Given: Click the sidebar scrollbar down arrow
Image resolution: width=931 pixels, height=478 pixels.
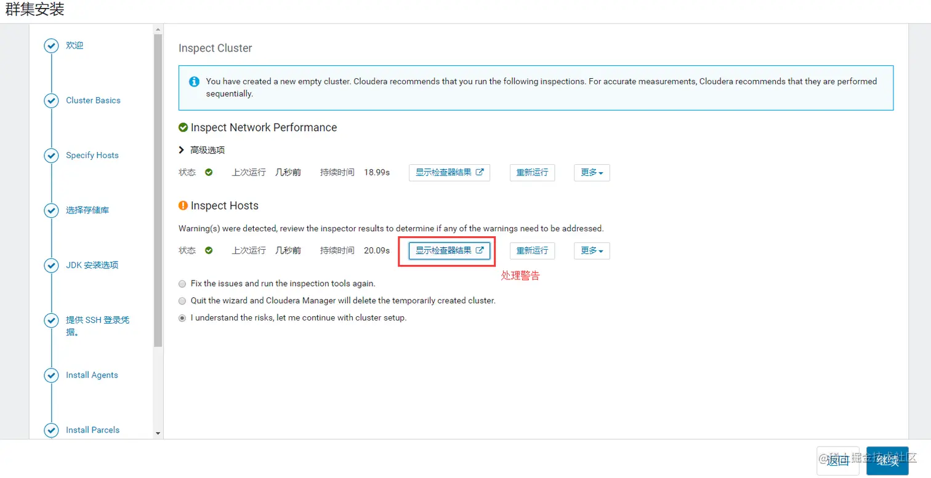Looking at the screenshot, I should tap(158, 434).
